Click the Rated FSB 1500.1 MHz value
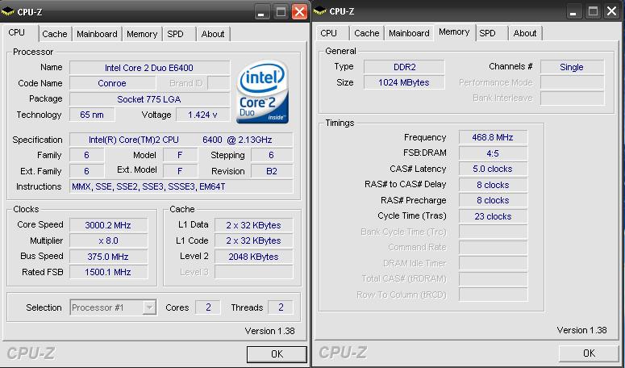The width and height of the screenshot is (625, 368). tap(108, 272)
